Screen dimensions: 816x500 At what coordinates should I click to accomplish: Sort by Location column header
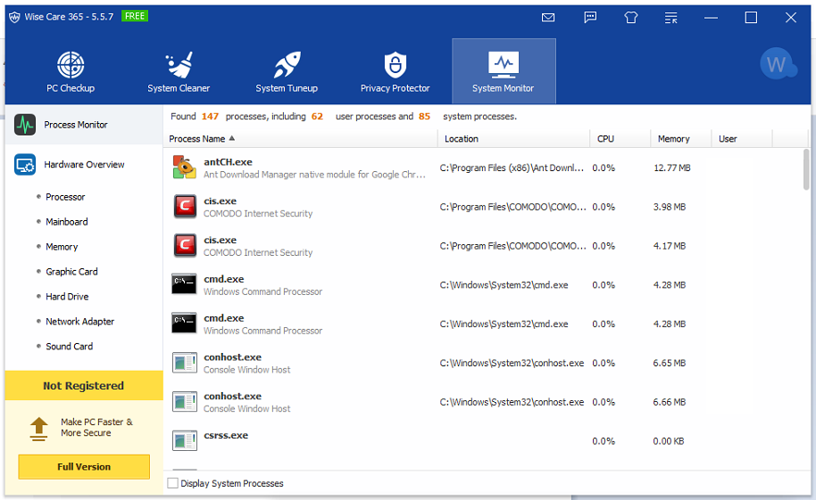(513, 139)
